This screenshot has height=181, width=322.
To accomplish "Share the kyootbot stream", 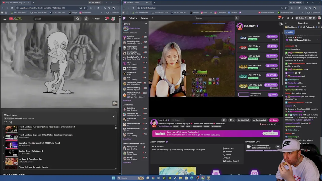I will point(275,124).
